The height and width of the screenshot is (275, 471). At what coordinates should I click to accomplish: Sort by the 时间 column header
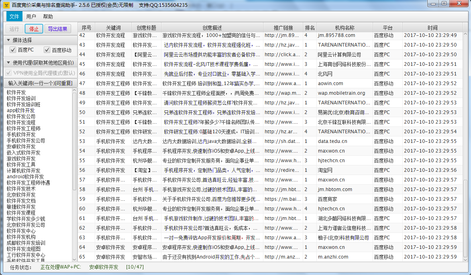pos(432,28)
